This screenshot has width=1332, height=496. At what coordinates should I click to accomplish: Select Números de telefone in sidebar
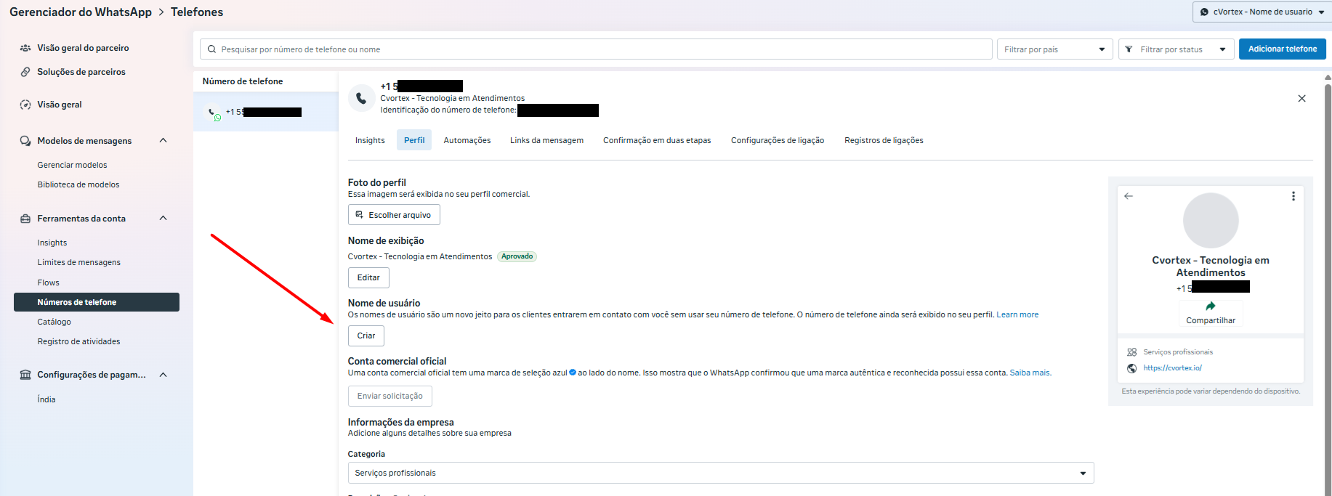(97, 302)
